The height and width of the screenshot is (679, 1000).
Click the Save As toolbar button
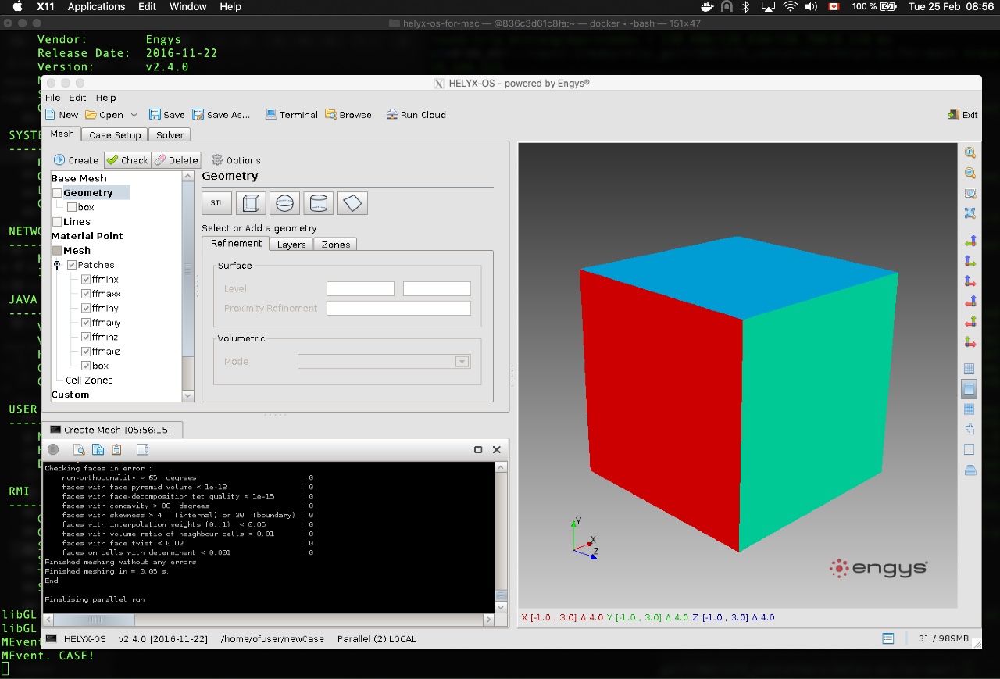[221, 114]
